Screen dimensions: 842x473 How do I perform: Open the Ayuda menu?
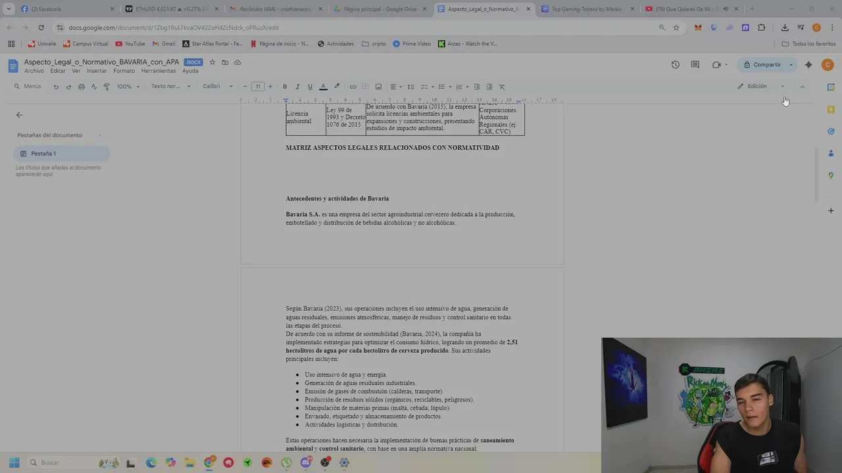190,71
